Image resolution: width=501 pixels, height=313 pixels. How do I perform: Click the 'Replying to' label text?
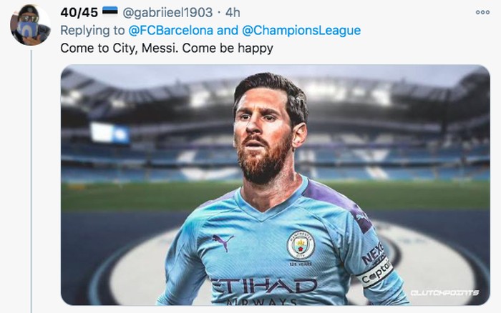pyautogui.click(x=92, y=31)
